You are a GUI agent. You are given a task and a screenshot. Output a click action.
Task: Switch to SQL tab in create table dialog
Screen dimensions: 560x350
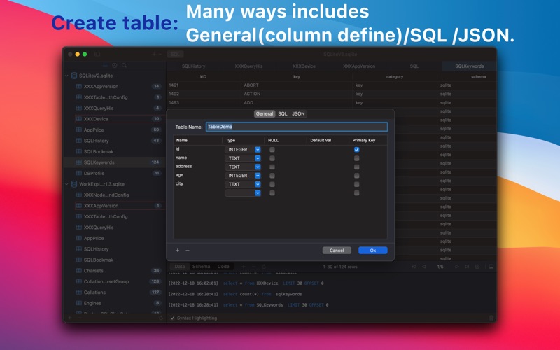[x=283, y=113]
